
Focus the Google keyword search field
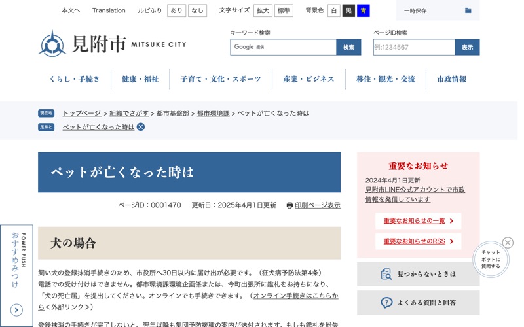[x=283, y=47]
